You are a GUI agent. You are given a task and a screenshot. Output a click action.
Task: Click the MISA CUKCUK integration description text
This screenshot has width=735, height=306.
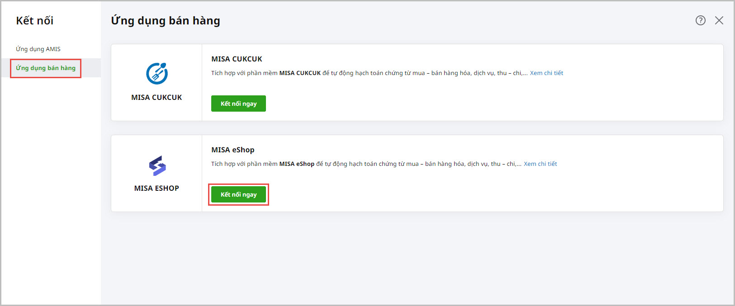click(x=369, y=73)
